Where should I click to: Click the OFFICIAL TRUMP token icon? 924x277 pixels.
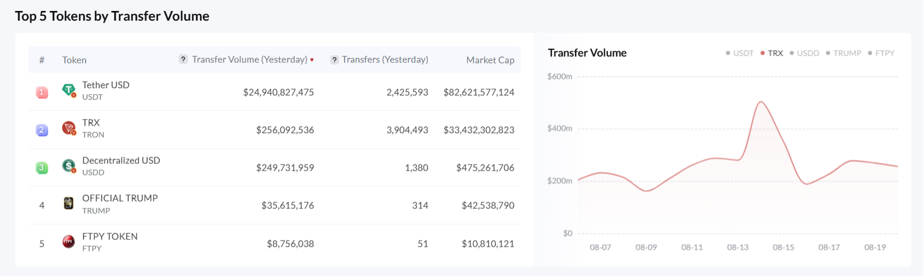tap(69, 204)
